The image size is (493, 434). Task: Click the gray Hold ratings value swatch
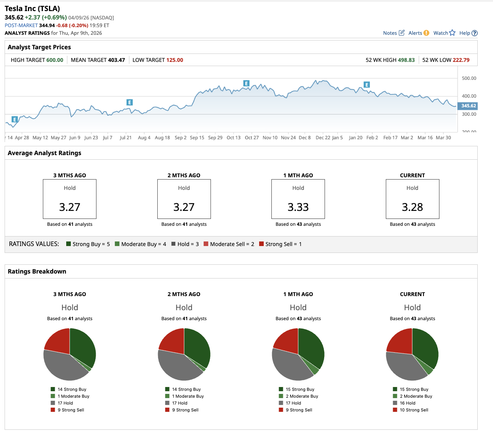tap(173, 244)
